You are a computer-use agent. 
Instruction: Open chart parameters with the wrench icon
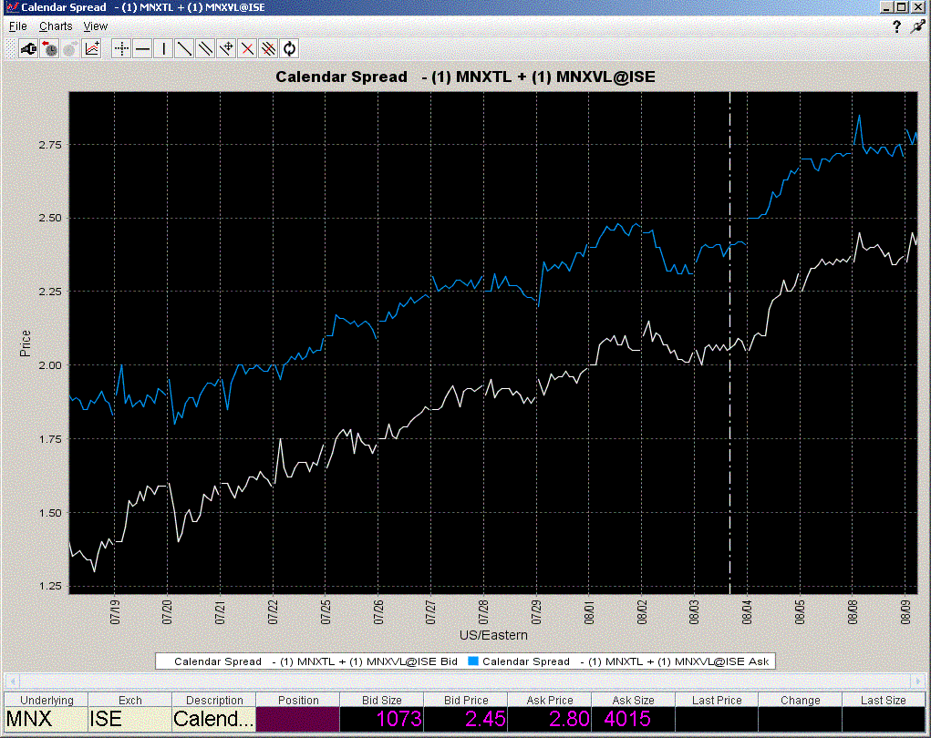[x=28, y=48]
